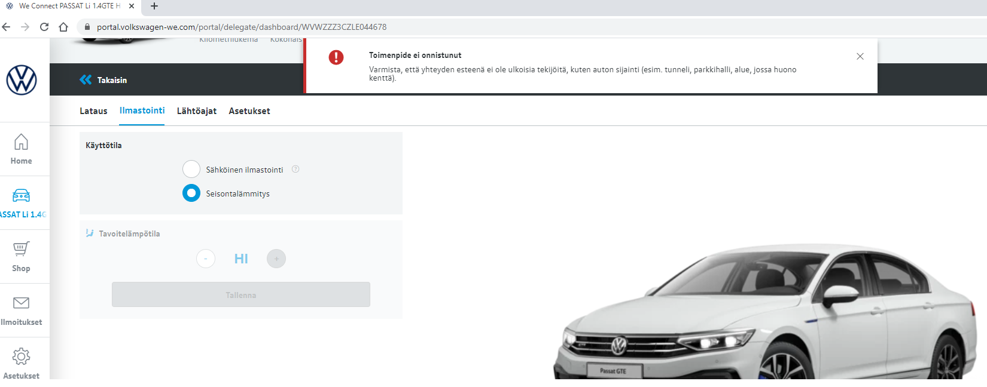Open the Shop cart icon
The width and height of the screenshot is (987, 387).
point(22,249)
